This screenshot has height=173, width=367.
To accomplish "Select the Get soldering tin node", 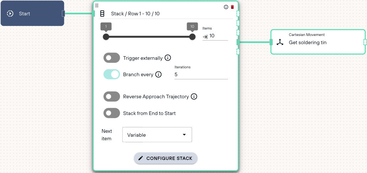I will click(x=318, y=42).
